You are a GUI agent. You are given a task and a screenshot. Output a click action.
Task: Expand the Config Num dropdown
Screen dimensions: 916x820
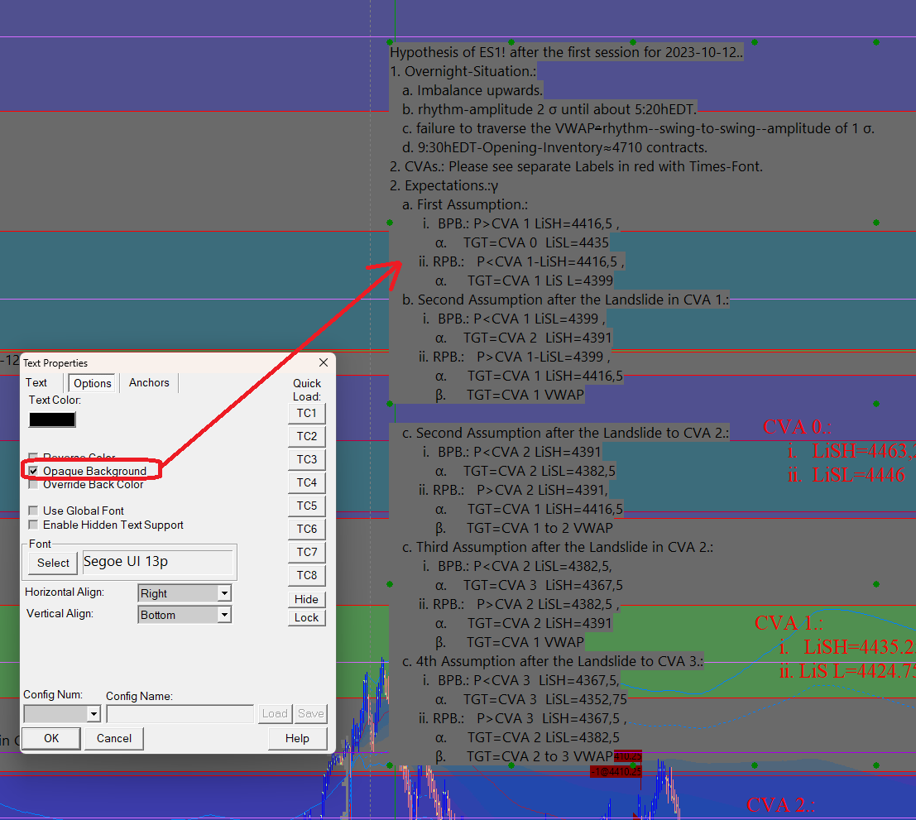point(62,714)
